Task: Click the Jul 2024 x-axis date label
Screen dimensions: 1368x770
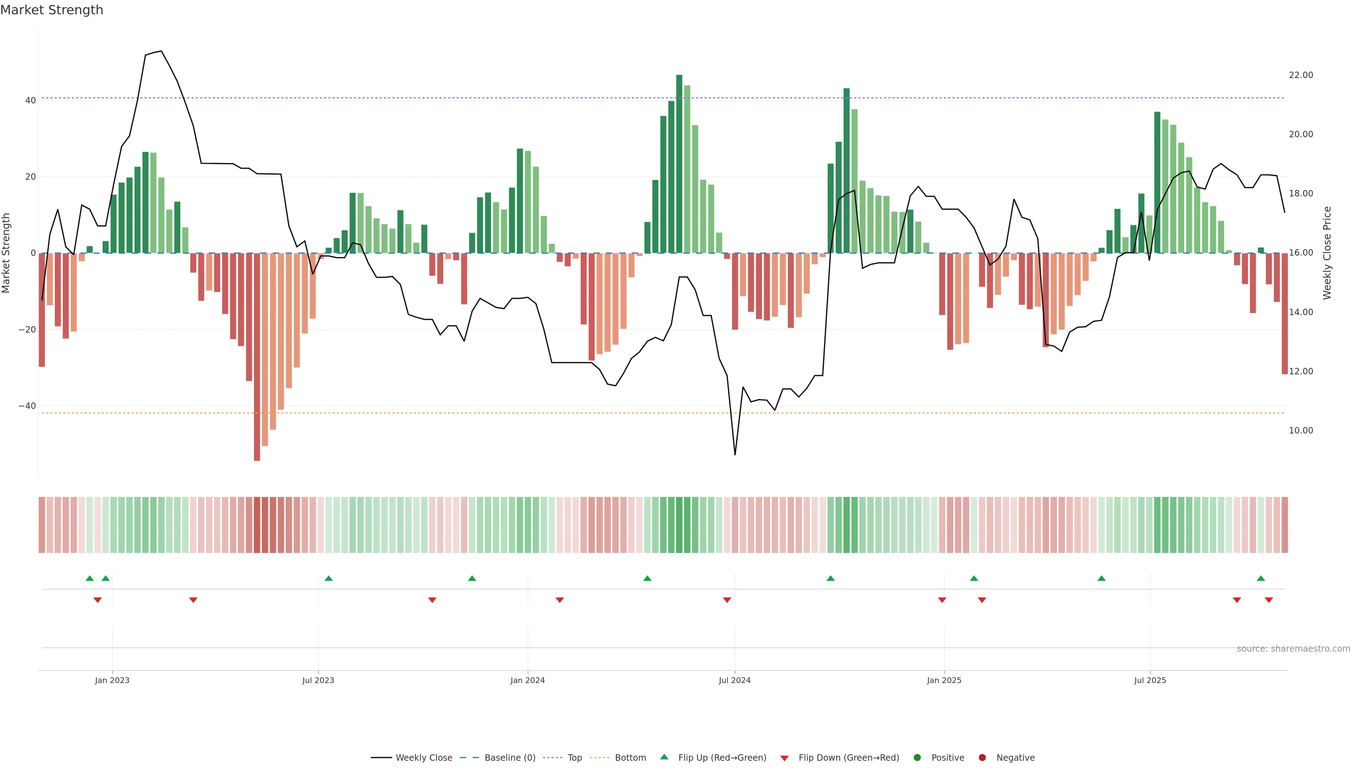Action: 735,680
